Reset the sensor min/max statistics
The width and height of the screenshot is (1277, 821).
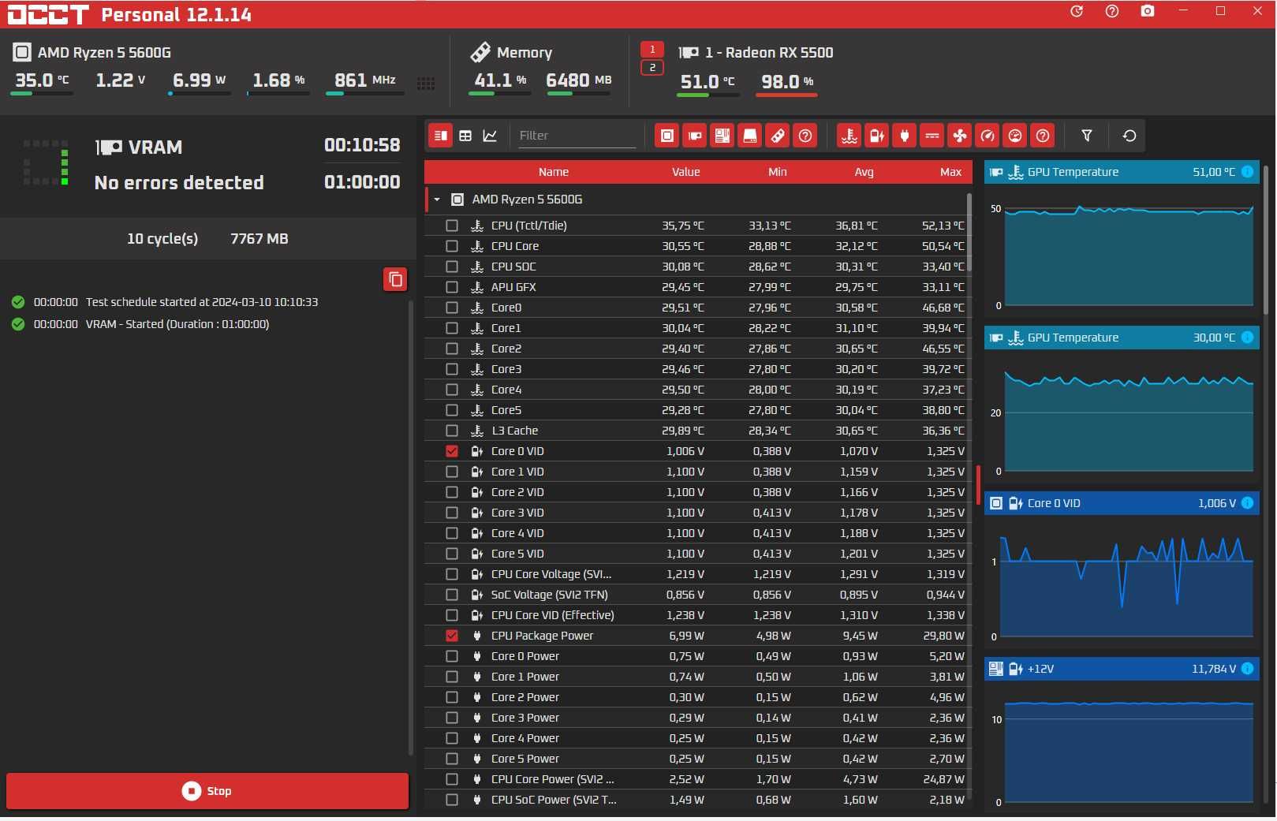pos(1130,136)
